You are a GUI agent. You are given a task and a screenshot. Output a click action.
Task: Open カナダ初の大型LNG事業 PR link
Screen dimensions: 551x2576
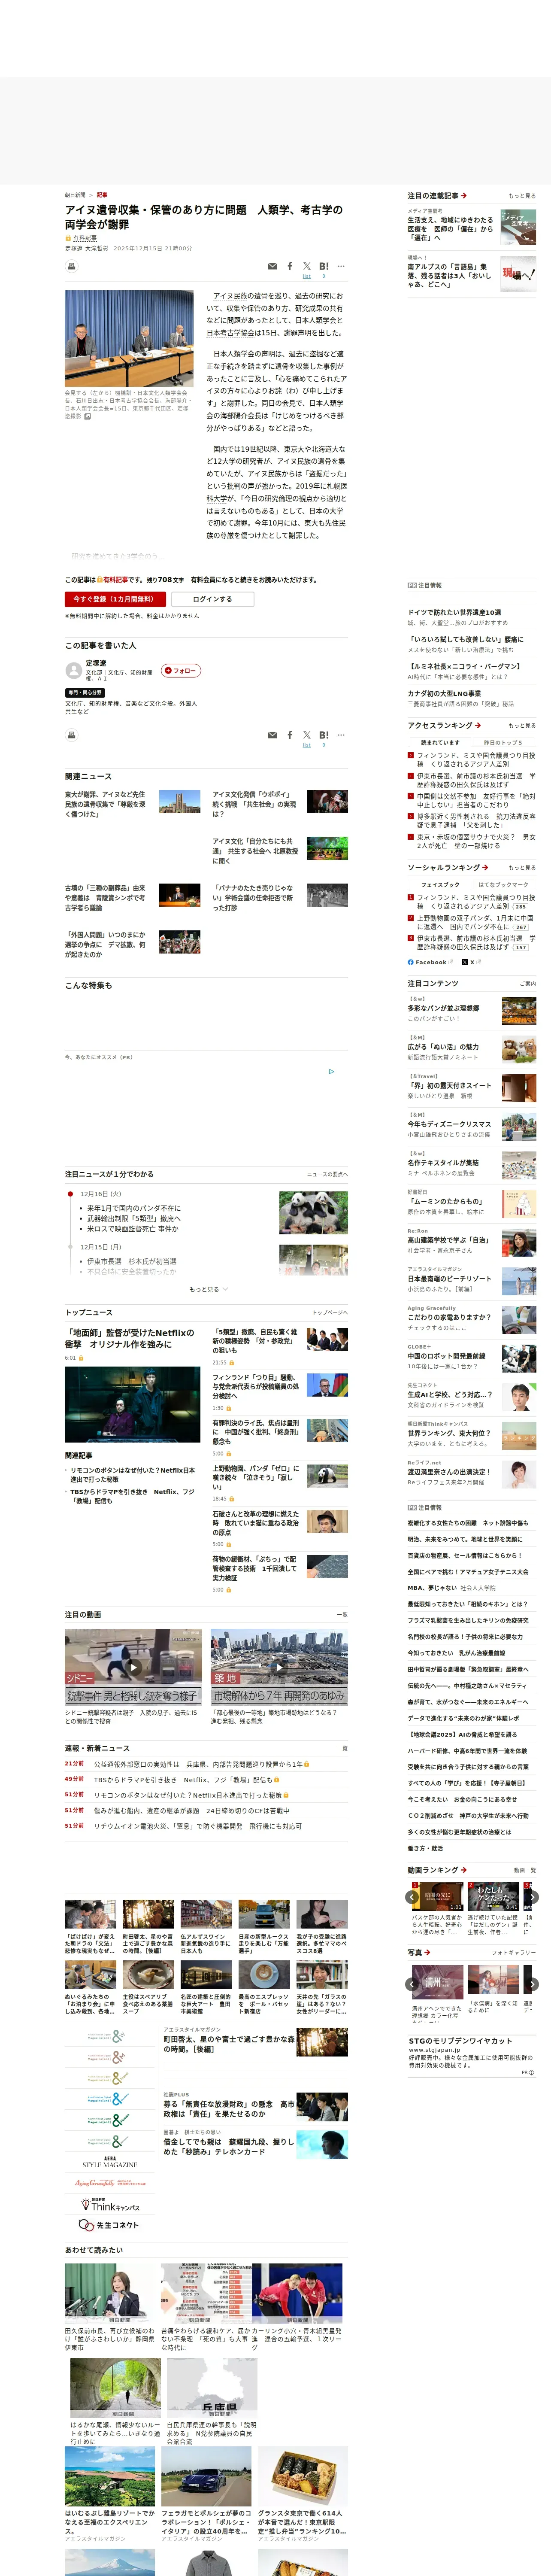click(444, 693)
